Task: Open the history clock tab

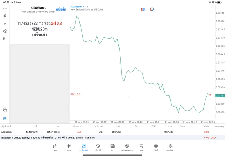Action: click(98, 147)
